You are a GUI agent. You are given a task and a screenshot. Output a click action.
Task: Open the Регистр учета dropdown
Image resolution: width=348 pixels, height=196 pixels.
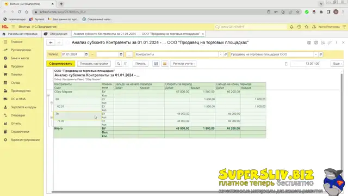coord(183,64)
